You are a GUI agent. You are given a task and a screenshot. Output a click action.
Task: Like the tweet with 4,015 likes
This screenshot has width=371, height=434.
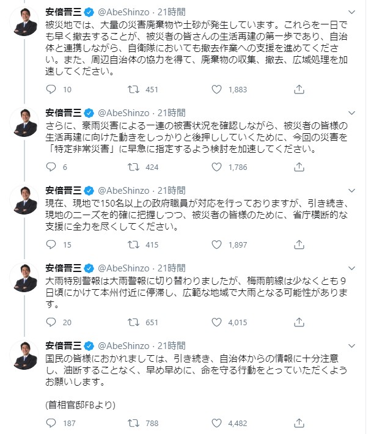pos(215,322)
